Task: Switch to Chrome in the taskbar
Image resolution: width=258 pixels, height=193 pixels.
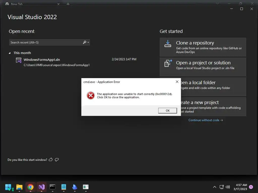Action: pyautogui.click(x=30, y=187)
